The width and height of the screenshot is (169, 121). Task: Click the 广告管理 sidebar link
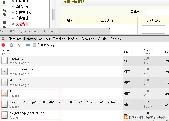click(22, 18)
